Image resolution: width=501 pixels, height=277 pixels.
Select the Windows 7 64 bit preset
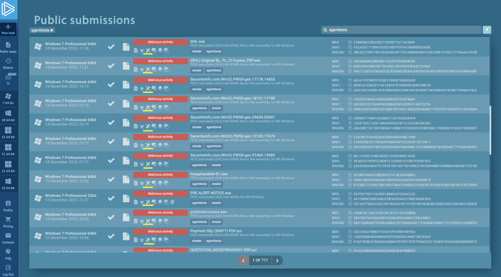point(8,98)
